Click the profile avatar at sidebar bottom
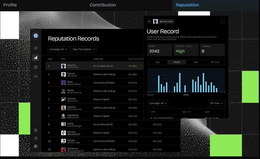 pos(36,146)
